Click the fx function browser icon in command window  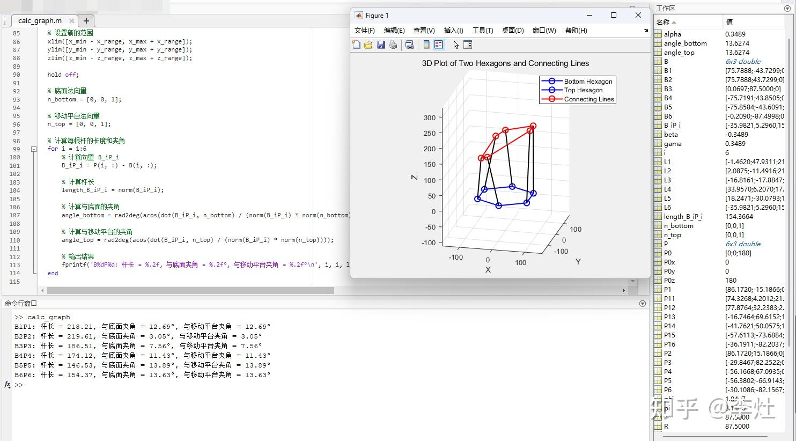pyautogui.click(x=7, y=385)
